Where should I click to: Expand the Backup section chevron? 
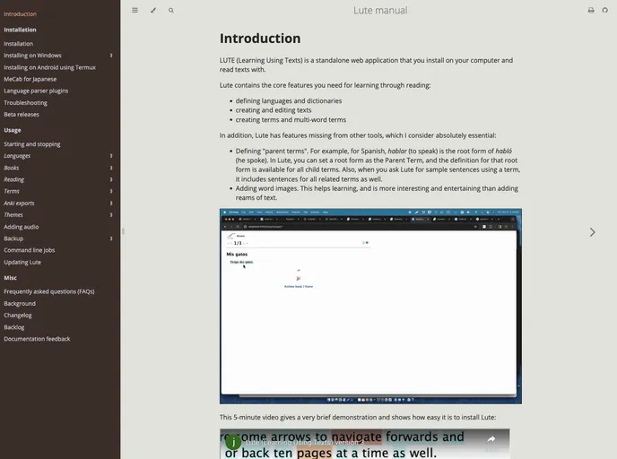111,238
